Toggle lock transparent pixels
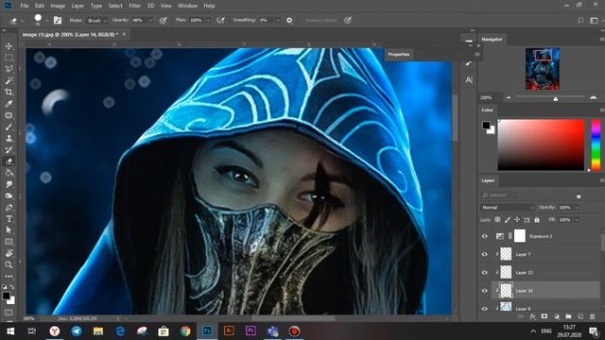605x340 pixels. point(497,220)
